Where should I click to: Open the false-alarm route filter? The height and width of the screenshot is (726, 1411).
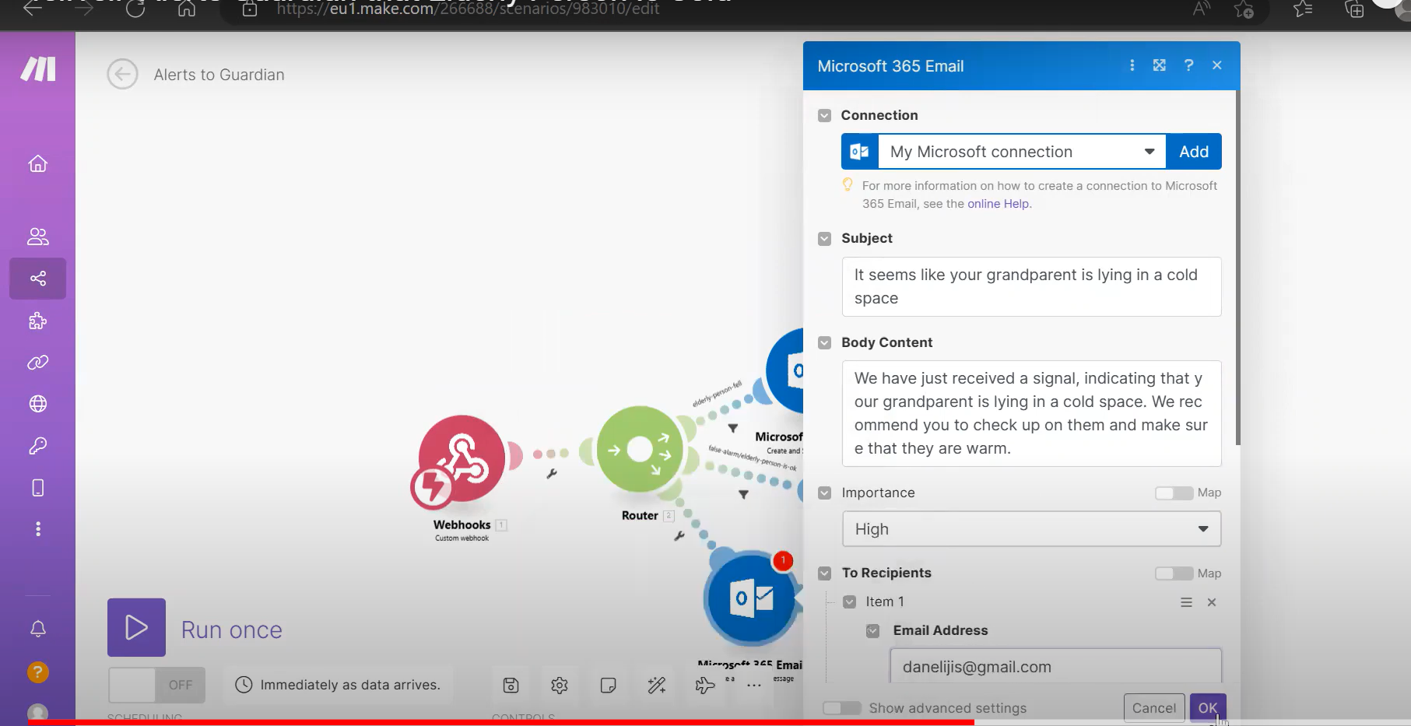pyautogui.click(x=743, y=494)
